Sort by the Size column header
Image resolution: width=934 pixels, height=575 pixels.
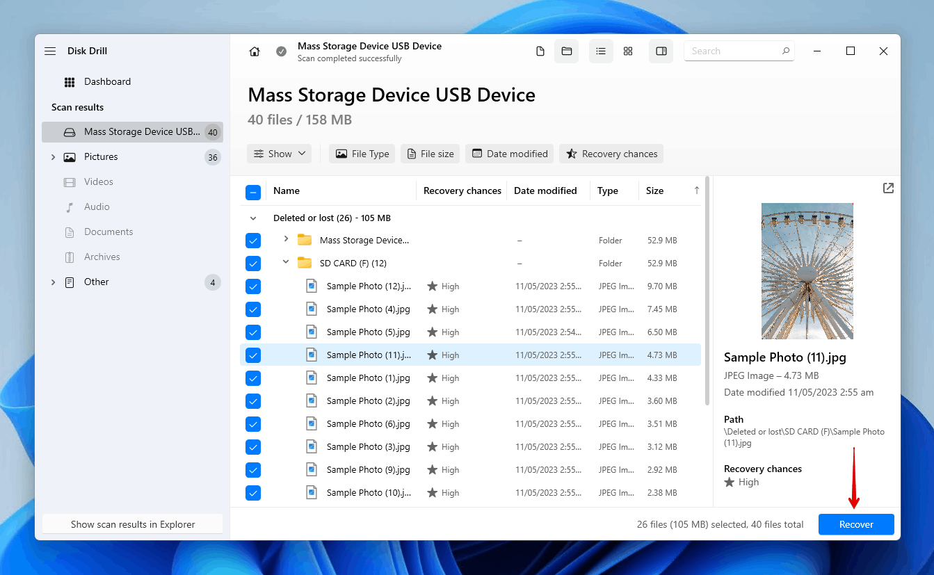pyautogui.click(x=654, y=191)
